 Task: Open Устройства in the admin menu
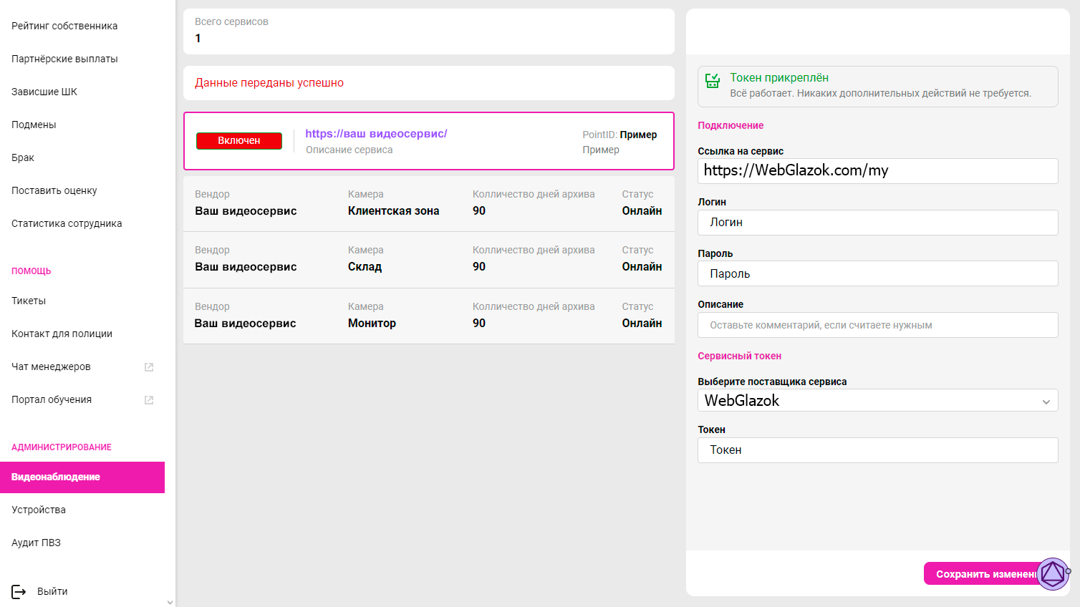pos(39,510)
